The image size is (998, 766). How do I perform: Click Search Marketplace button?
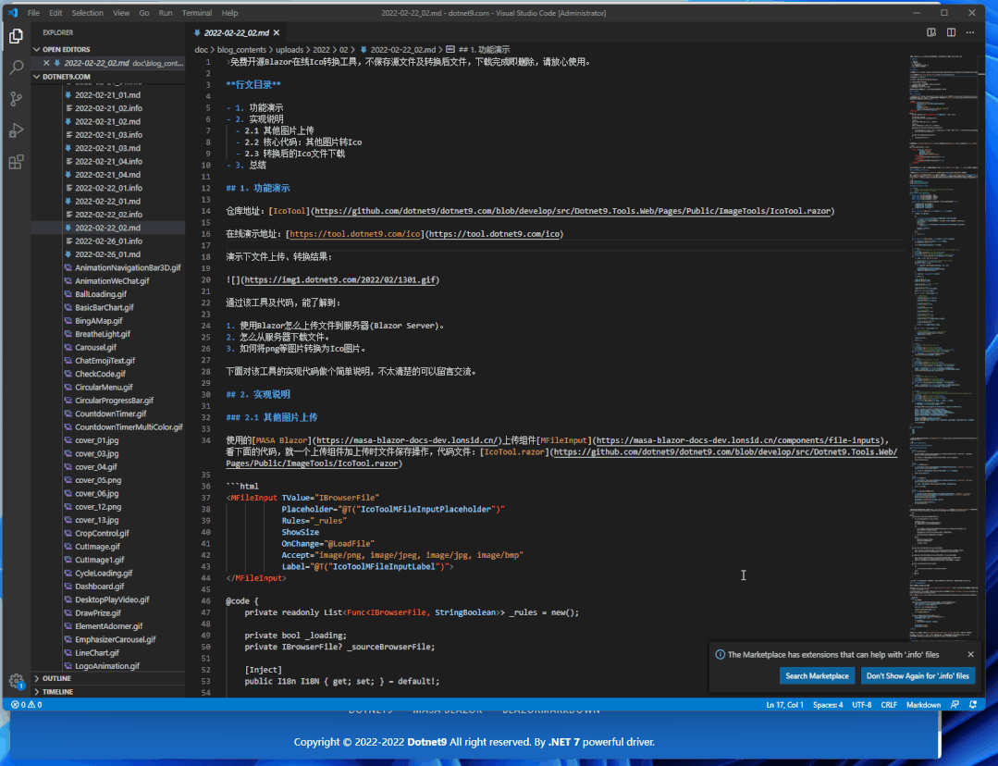pyautogui.click(x=817, y=676)
